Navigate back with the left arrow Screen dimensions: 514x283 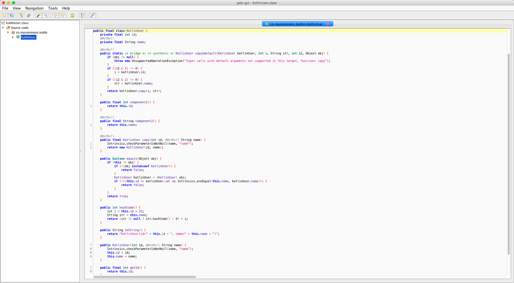pyautogui.click(x=55, y=15)
